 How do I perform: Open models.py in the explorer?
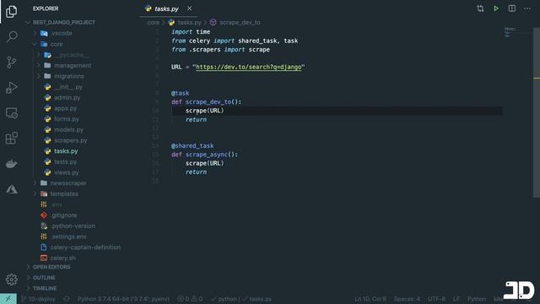click(68, 129)
